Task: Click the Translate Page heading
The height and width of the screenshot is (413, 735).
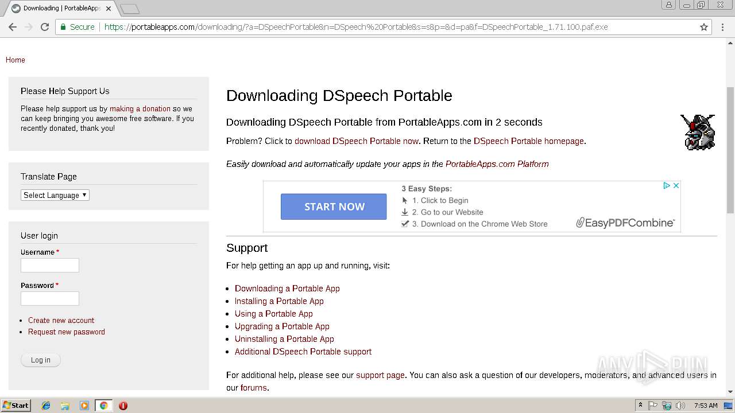Action: point(49,177)
